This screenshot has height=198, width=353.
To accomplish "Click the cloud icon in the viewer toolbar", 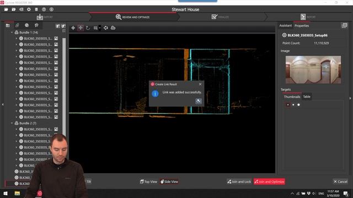I will tap(113, 28).
